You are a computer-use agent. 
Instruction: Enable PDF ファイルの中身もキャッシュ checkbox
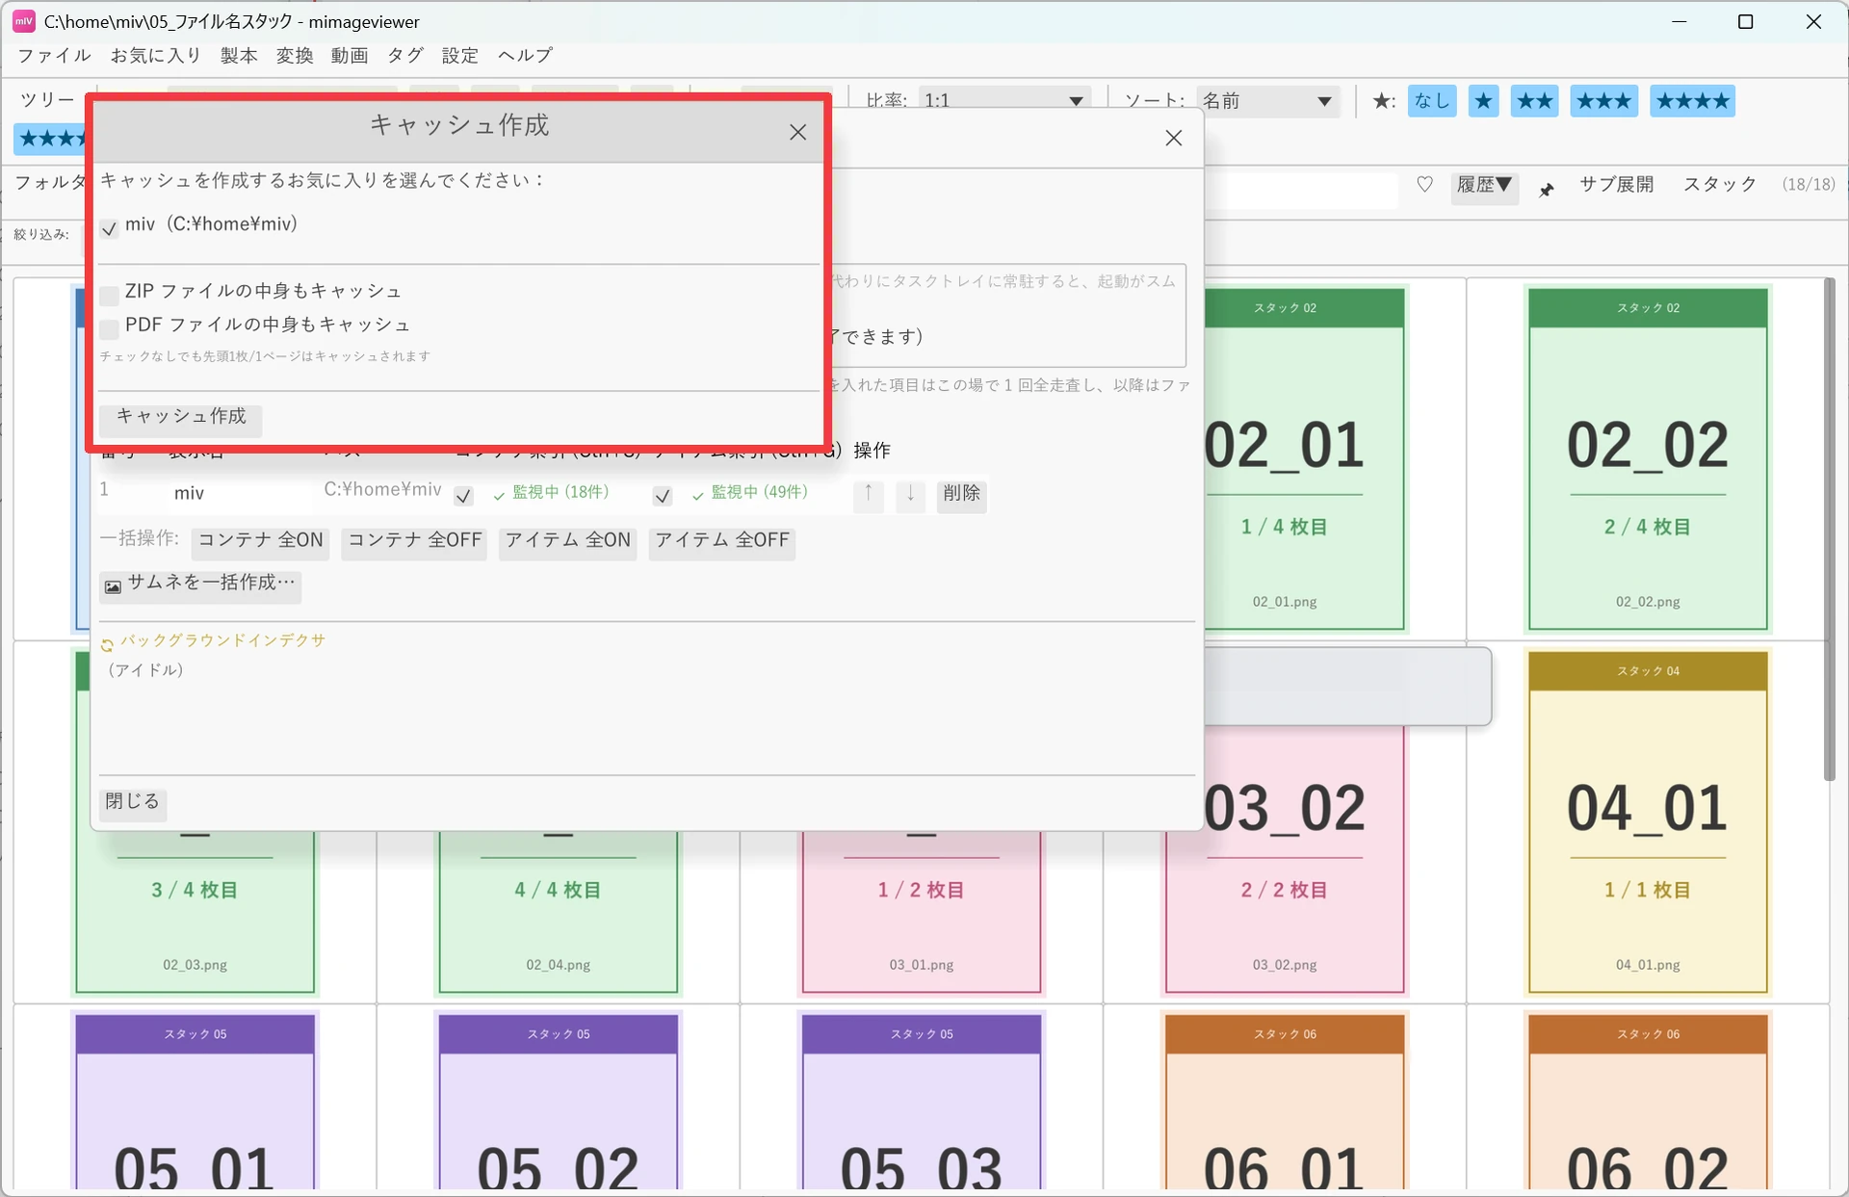(109, 328)
